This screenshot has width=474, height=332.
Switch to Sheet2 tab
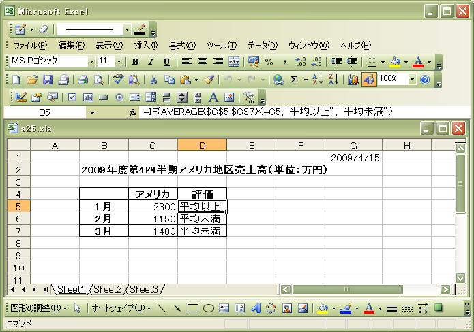(108, 290)
